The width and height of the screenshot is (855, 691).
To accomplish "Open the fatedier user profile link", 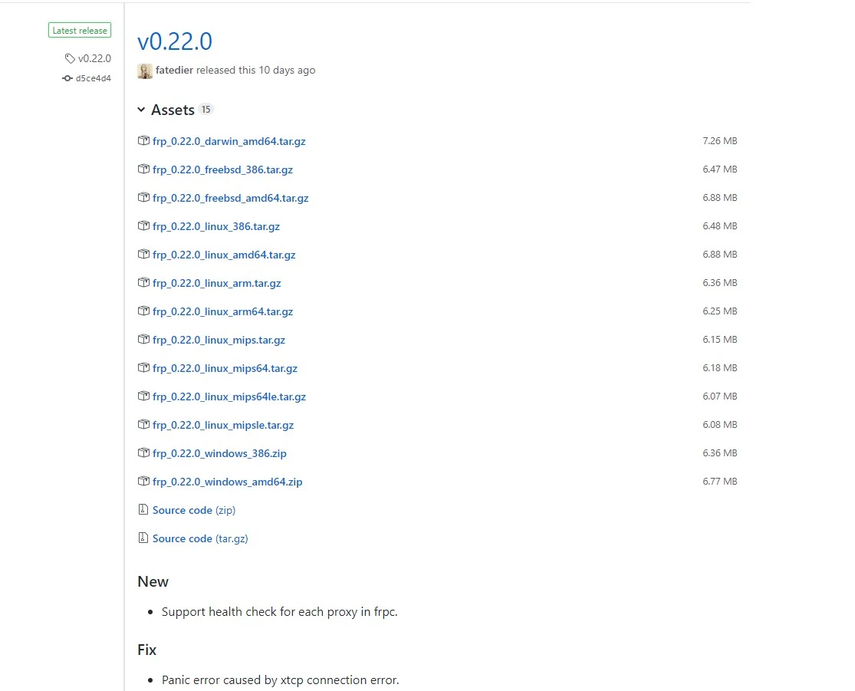I will coord(175,71).
